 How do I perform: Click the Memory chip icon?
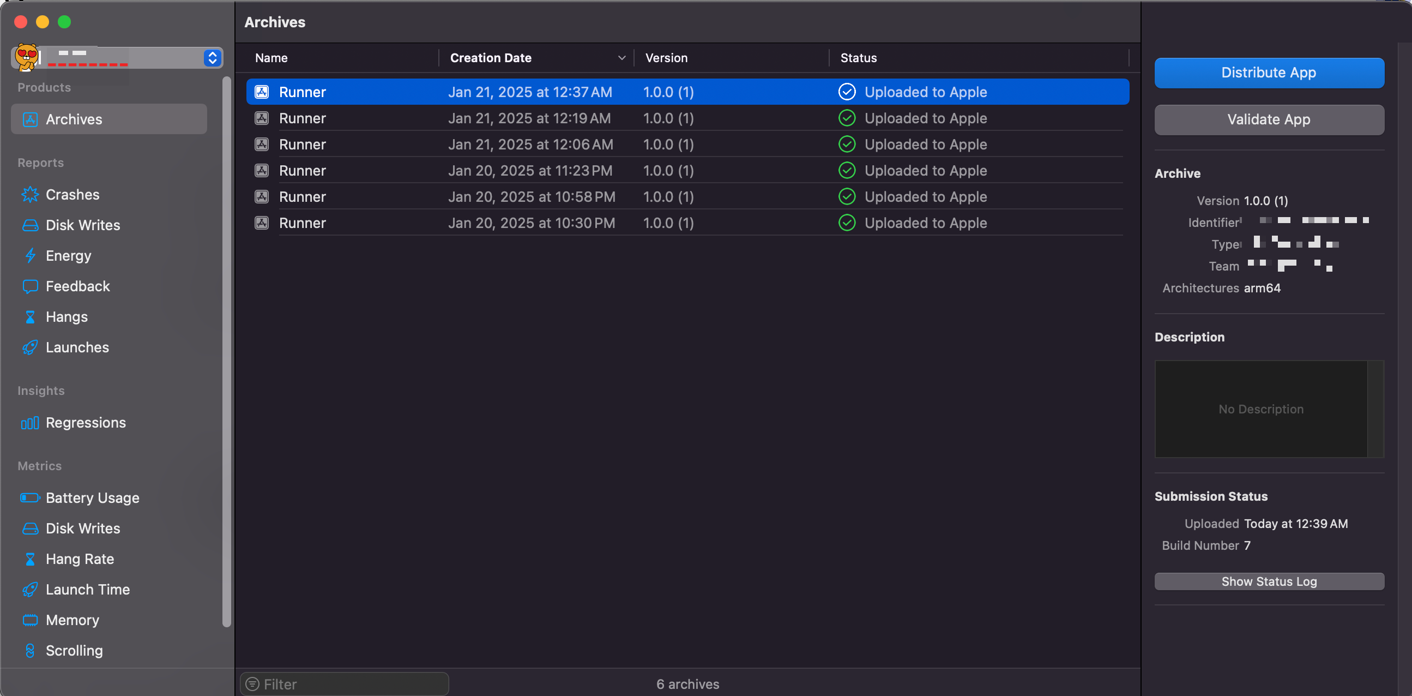pyautogui.click(x=30, y=620)
